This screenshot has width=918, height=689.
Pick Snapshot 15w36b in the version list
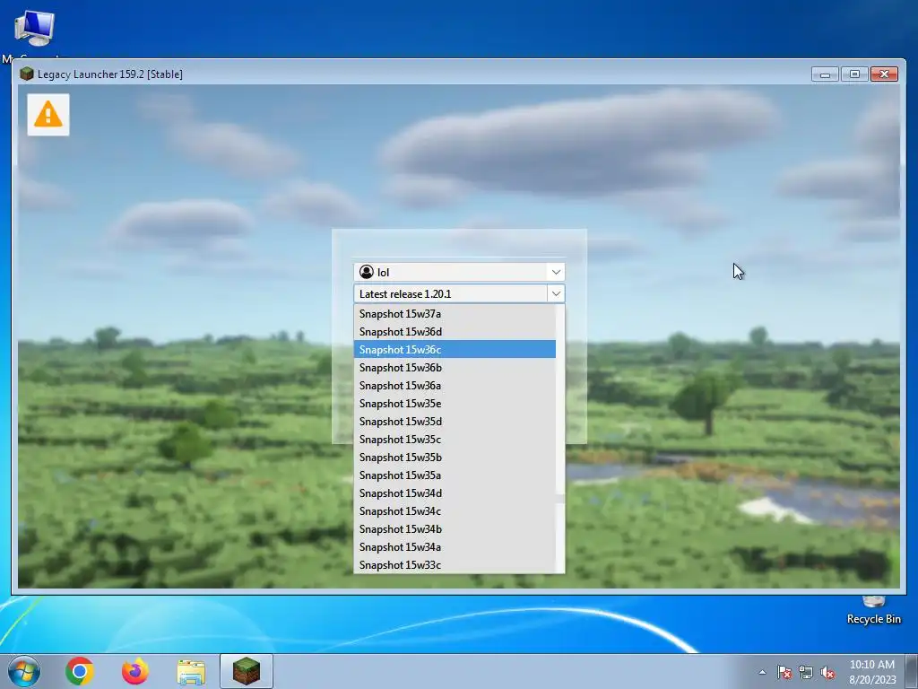pyautogui.click(x=455, y=367)
